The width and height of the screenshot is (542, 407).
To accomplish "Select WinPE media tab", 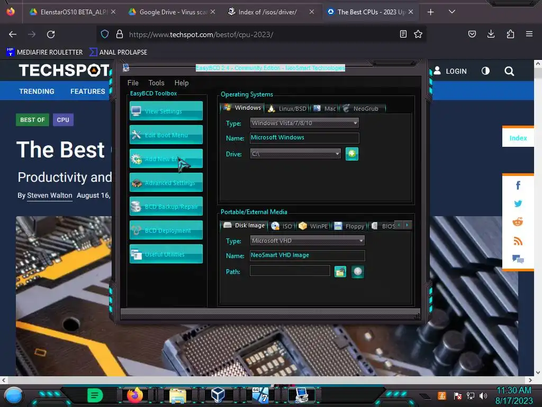I will point(313,226).
